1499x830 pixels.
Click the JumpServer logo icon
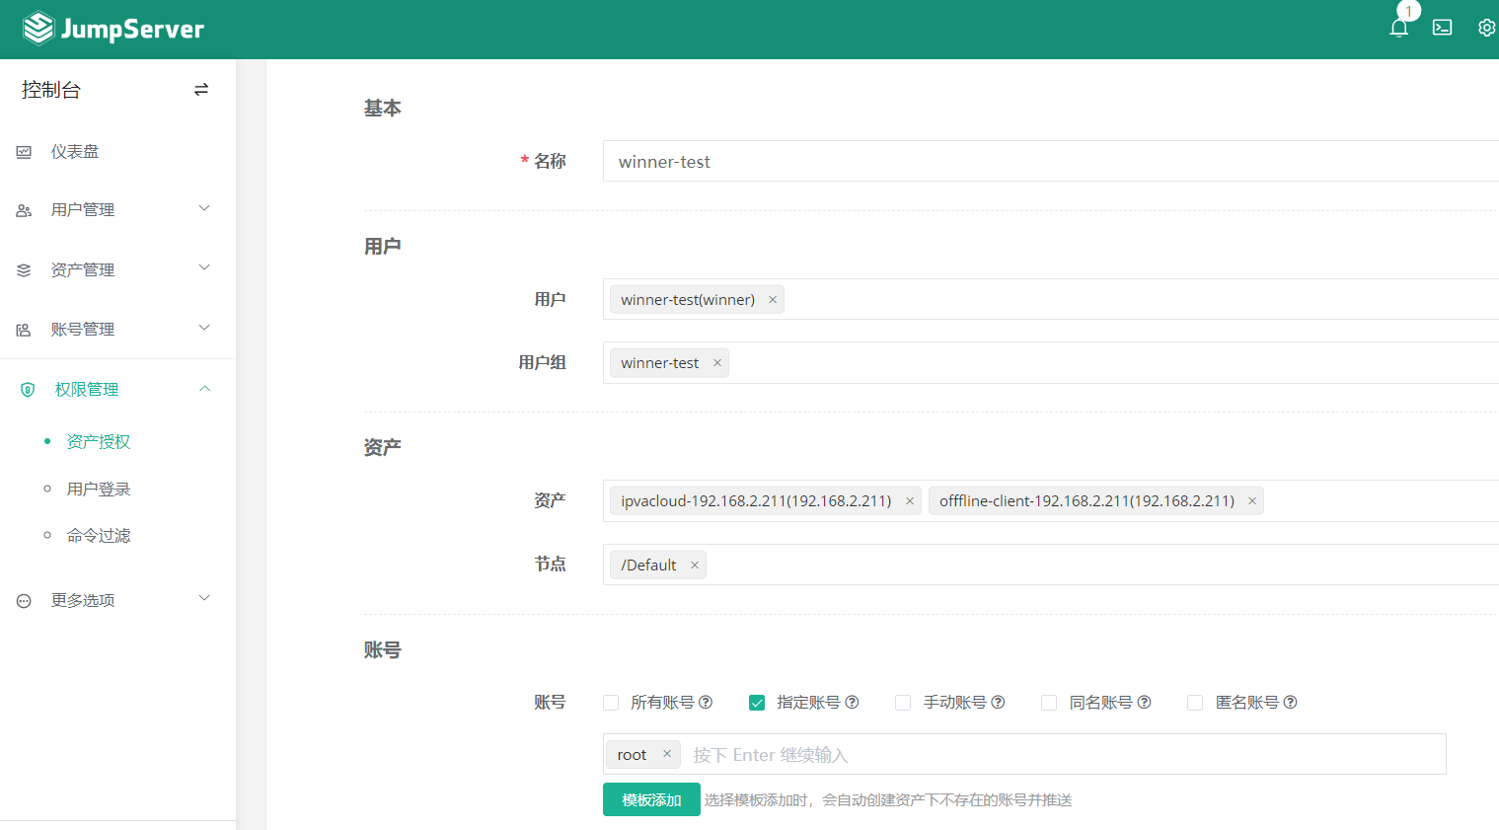[38, 28]
